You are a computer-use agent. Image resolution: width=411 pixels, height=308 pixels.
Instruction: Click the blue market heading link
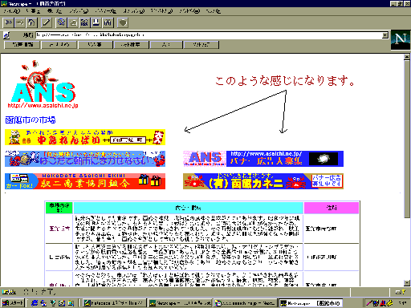click(31, 120)
